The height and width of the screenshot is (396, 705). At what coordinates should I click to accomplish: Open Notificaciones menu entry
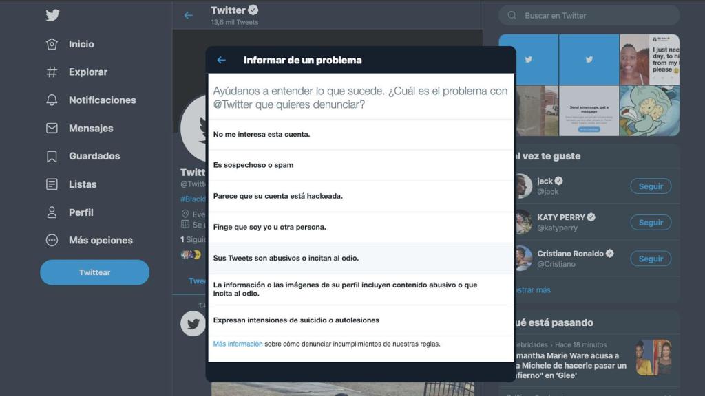pyautogui.click(x=103, y=100)
